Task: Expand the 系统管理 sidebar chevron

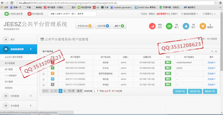Action: 31,106
